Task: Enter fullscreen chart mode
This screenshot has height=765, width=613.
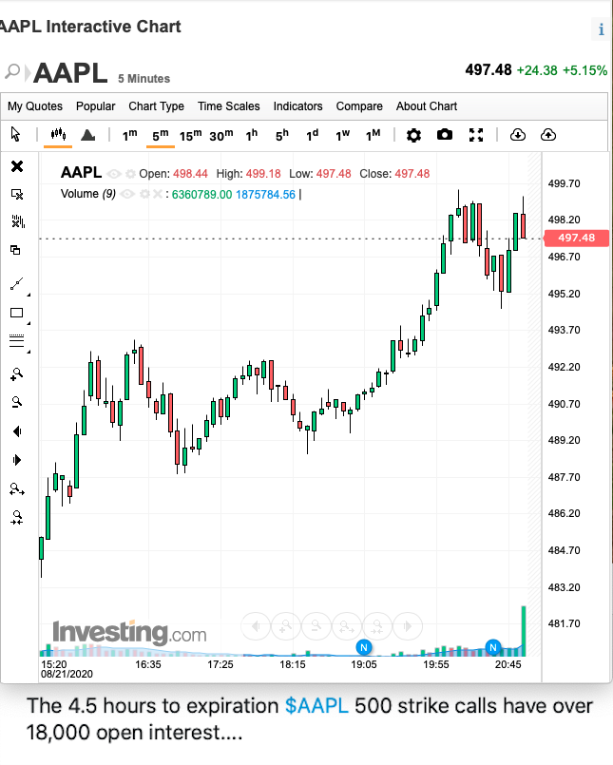Action: (476, 135)
